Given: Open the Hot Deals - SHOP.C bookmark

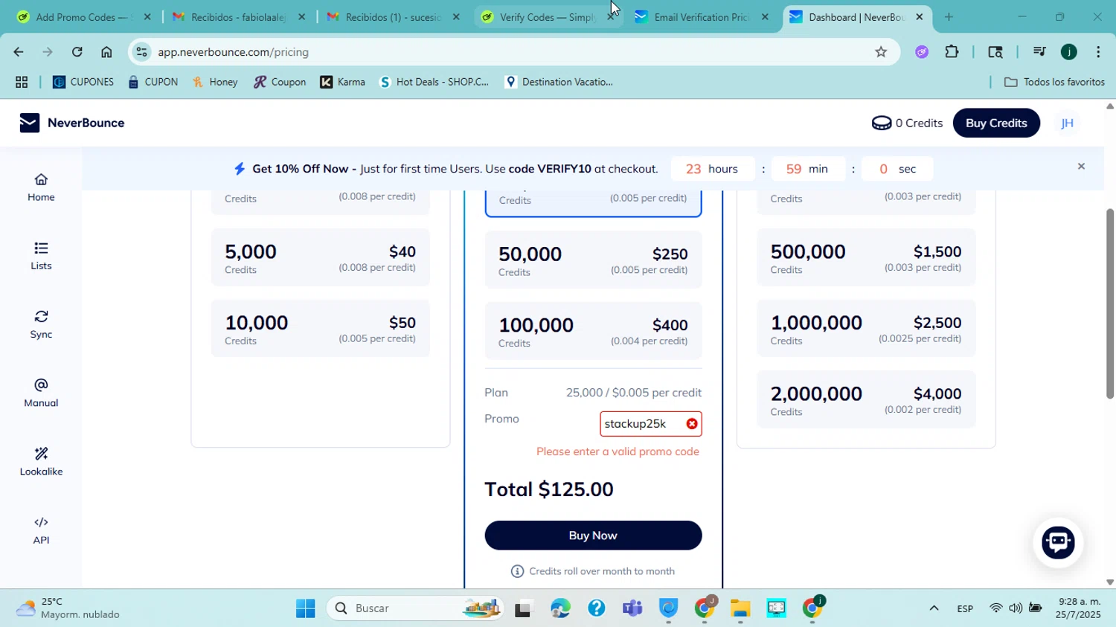Looking at the screenshot, I should (434, 82).
